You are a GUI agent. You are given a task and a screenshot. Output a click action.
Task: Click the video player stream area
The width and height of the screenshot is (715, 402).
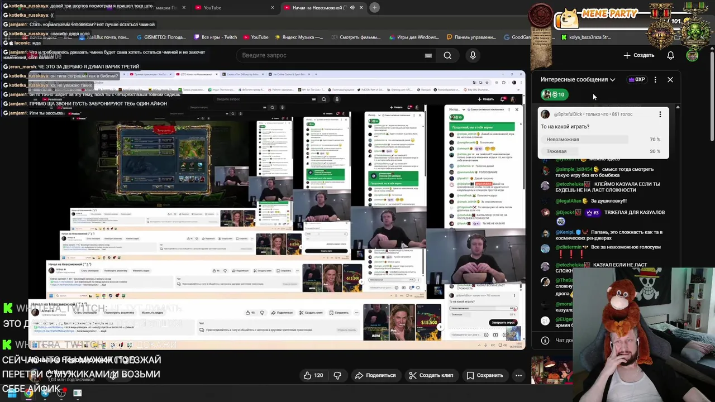pyautogui.click(x=277, y=210)
